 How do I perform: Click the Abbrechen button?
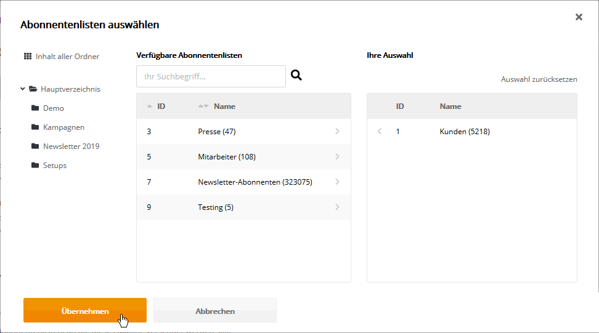point(215,310)
